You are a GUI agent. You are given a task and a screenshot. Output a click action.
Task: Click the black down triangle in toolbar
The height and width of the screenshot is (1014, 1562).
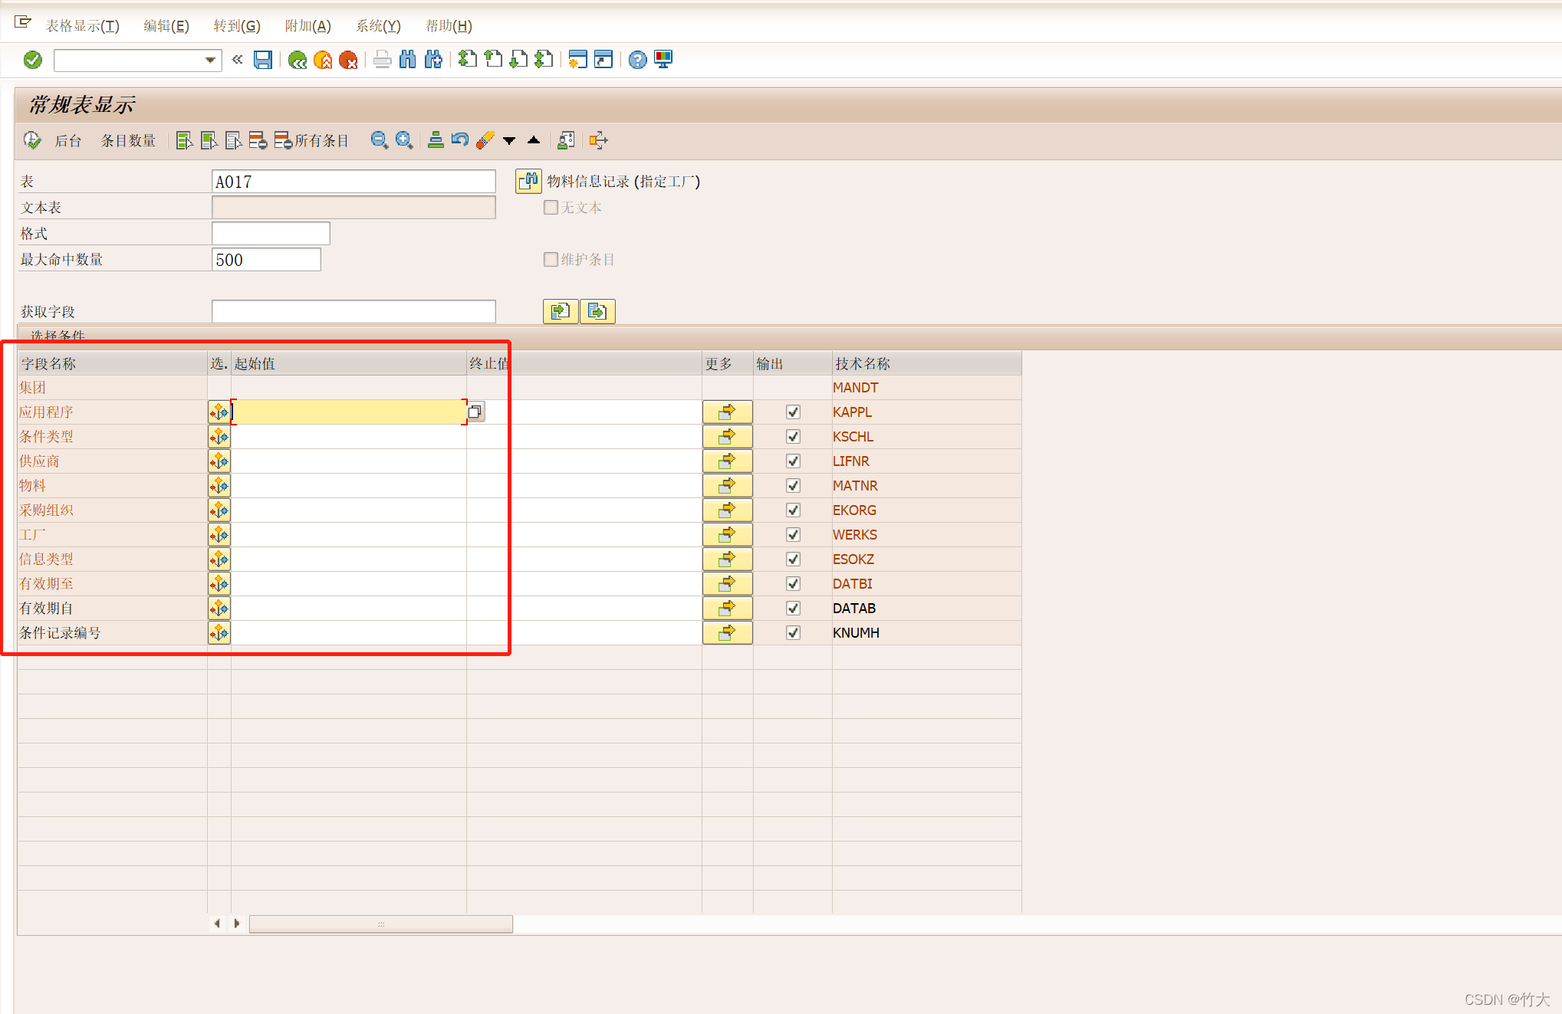(x=509, y=141)
